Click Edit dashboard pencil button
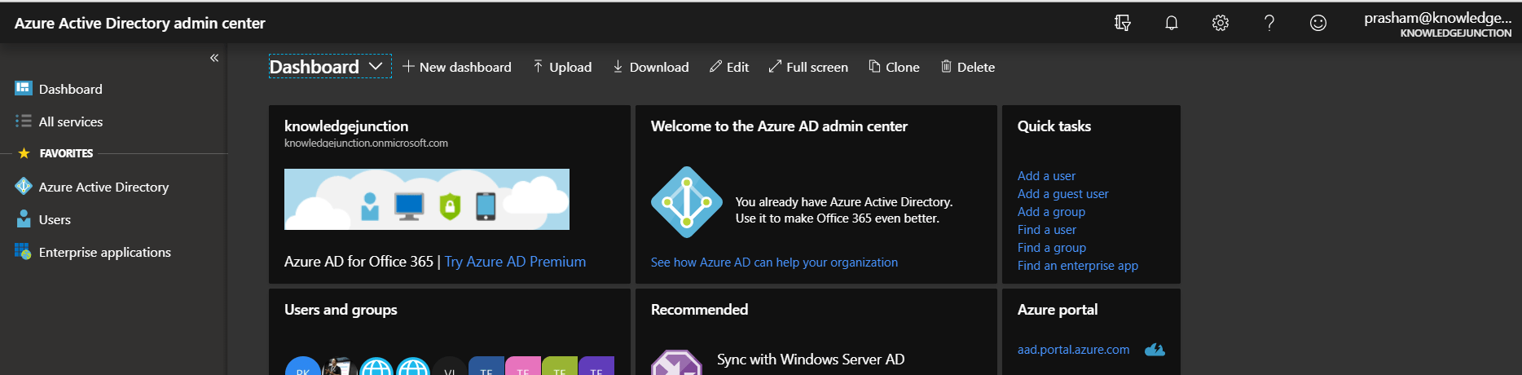The image size is (1522, 375). pyautogui.click(x=729, y=67)
